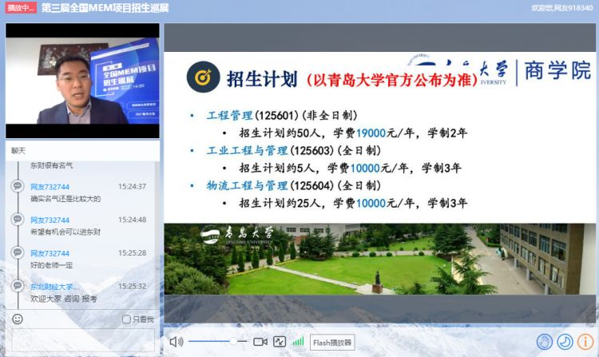Click the chat bubble icon beside 15:25:28 message
599x357 pixels.
18,252
